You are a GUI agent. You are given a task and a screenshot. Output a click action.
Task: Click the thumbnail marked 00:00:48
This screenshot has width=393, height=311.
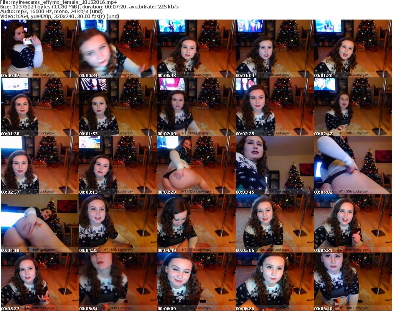click(x=196, y=49)
